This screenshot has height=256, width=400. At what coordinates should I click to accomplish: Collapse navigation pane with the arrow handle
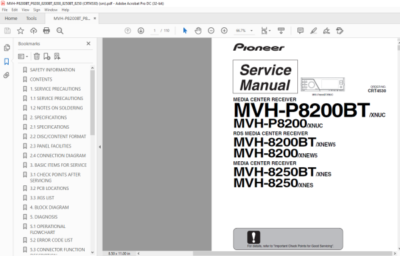coord(100,147)
